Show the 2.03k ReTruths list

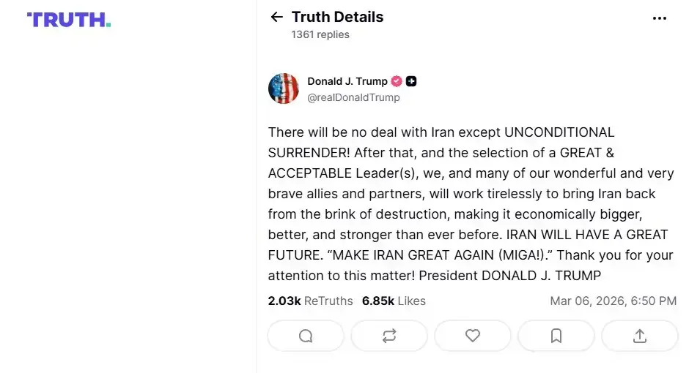point(310,301)
